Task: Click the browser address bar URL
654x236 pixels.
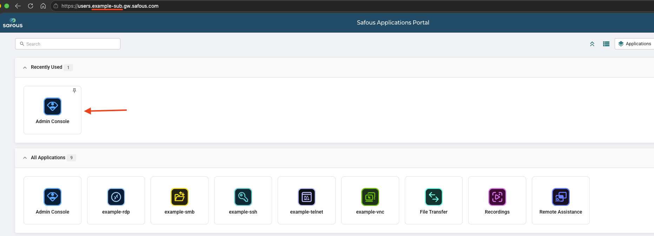Action: [x=110, y=6]
